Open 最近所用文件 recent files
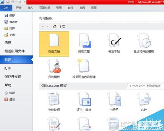164x131 pixels. coord(14,51)
